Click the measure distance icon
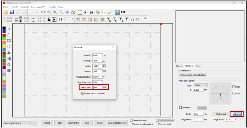 (92, 12)
